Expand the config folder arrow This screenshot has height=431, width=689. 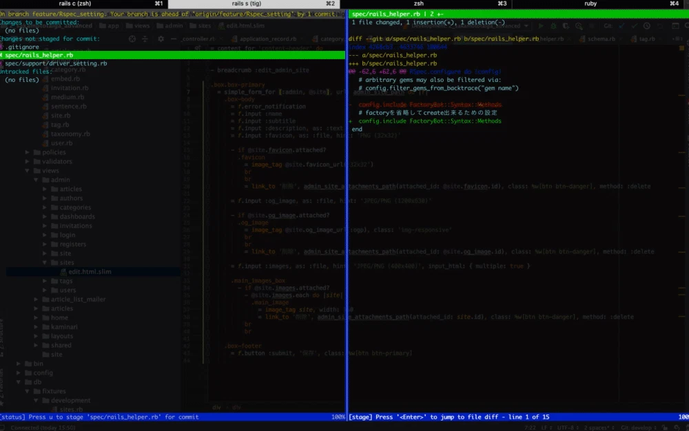pyautogui.click(x=19, y=373)
